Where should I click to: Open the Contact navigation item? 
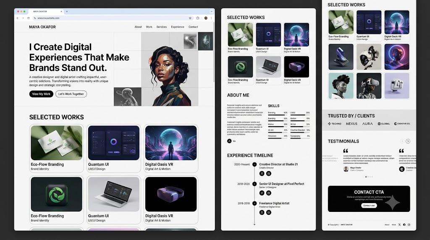pos(193,27)
